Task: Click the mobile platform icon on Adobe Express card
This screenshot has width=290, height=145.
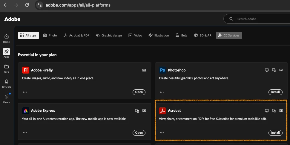Action: [x=137, y=111]
